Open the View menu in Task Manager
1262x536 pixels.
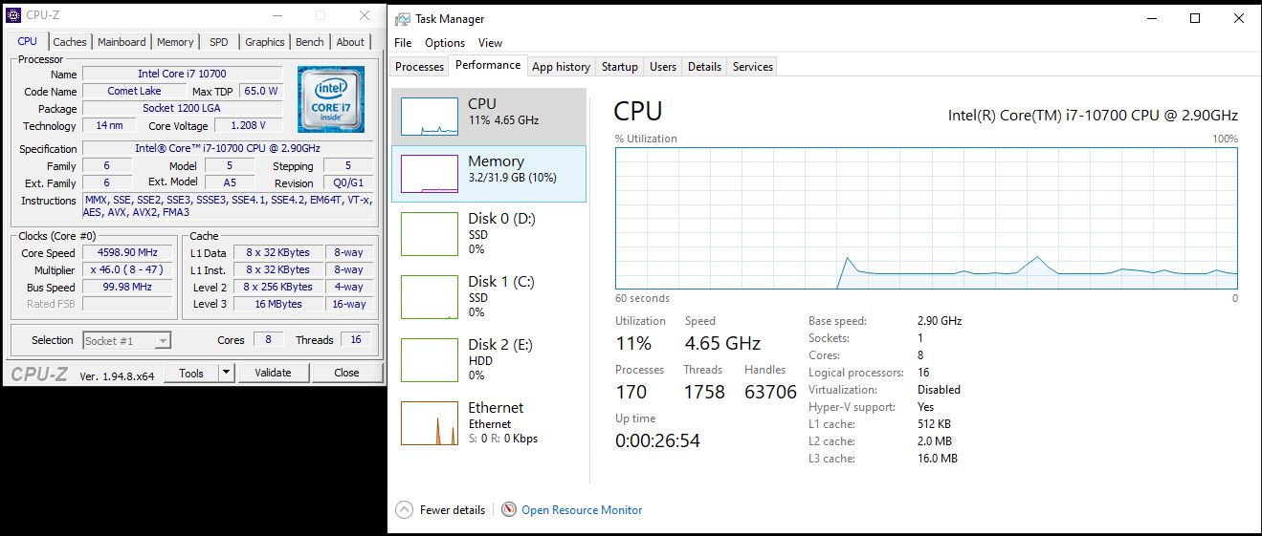click(490, 43)
